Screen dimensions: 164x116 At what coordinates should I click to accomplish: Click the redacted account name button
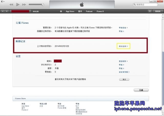pos(20,11)
